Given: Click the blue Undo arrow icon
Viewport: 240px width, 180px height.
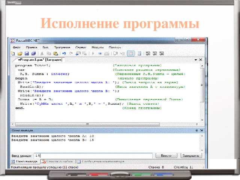Looking at the screenshot, I should (64, 54).
